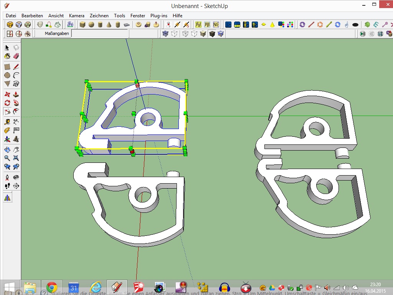
Task: Click the Maßangaben measurement input field
Action: [x=100, y=34]
